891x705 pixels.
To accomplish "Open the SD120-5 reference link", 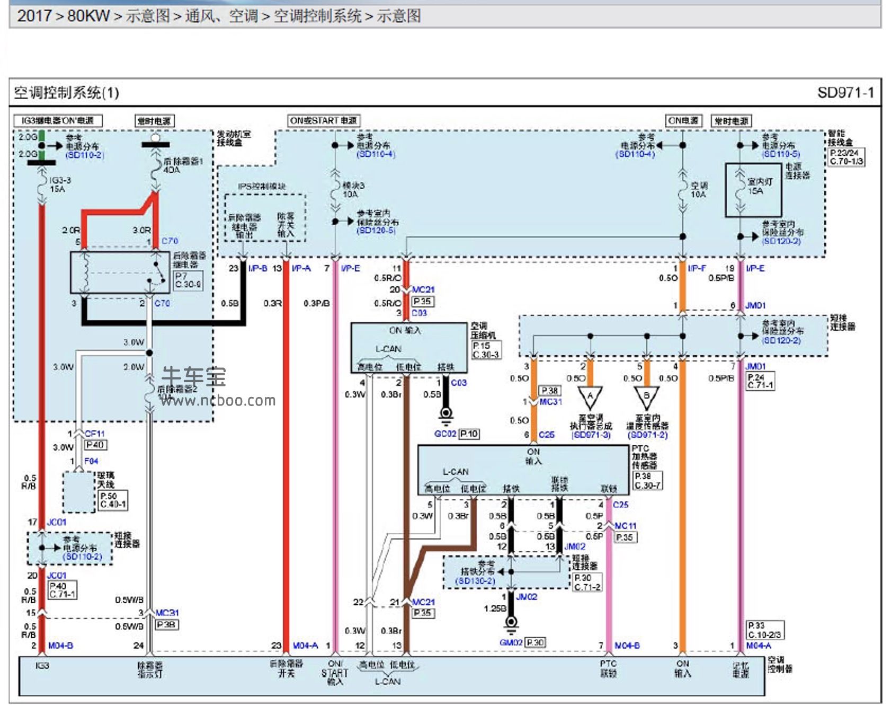I will pos(376,231).
